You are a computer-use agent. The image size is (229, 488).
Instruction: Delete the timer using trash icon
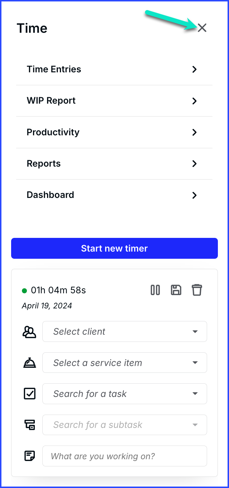point(197,290)
